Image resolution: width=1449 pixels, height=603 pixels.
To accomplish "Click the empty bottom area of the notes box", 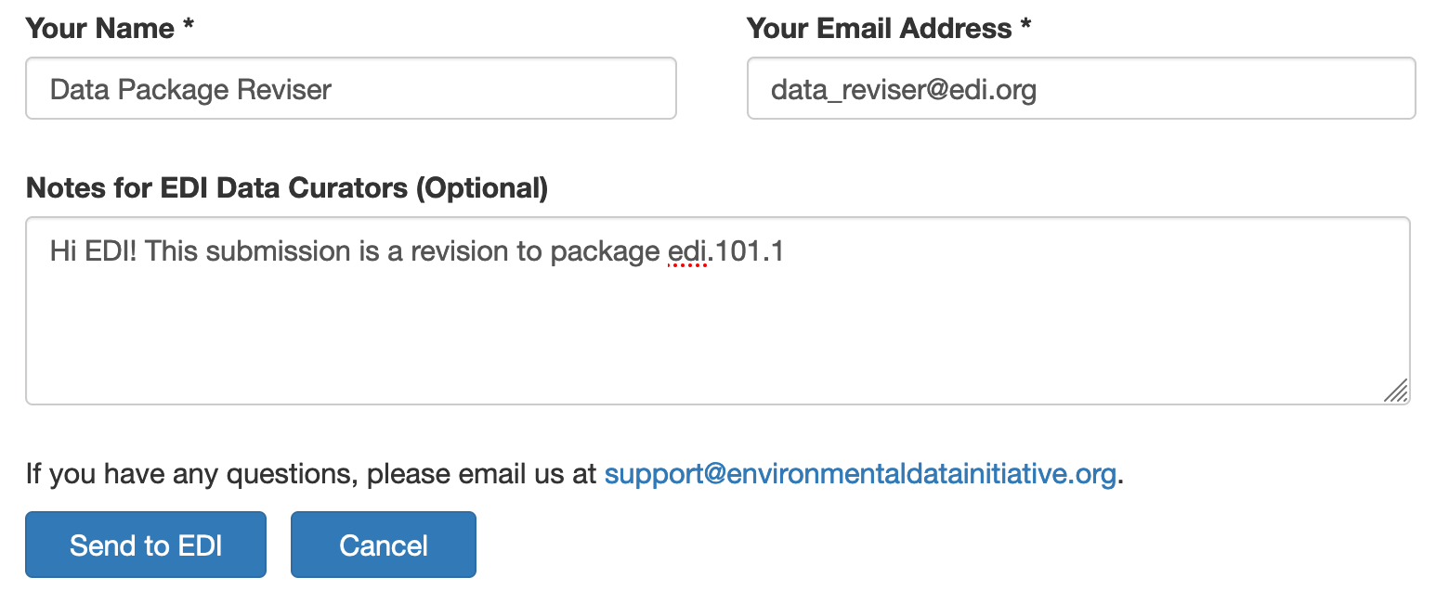I will 706,353.
